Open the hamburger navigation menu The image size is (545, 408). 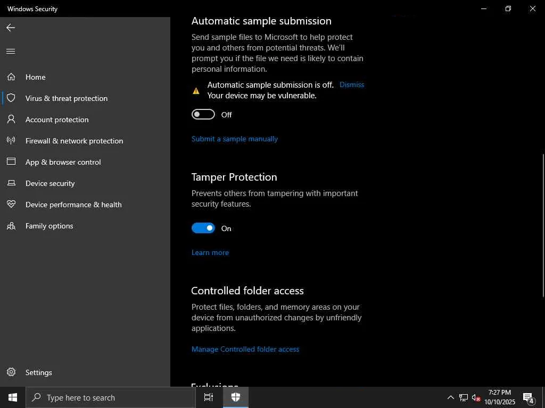point(11,52)
